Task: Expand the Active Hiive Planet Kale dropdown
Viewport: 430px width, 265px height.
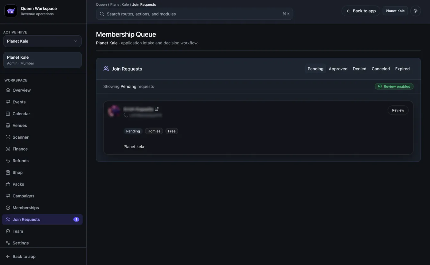Action: [42, 41]
